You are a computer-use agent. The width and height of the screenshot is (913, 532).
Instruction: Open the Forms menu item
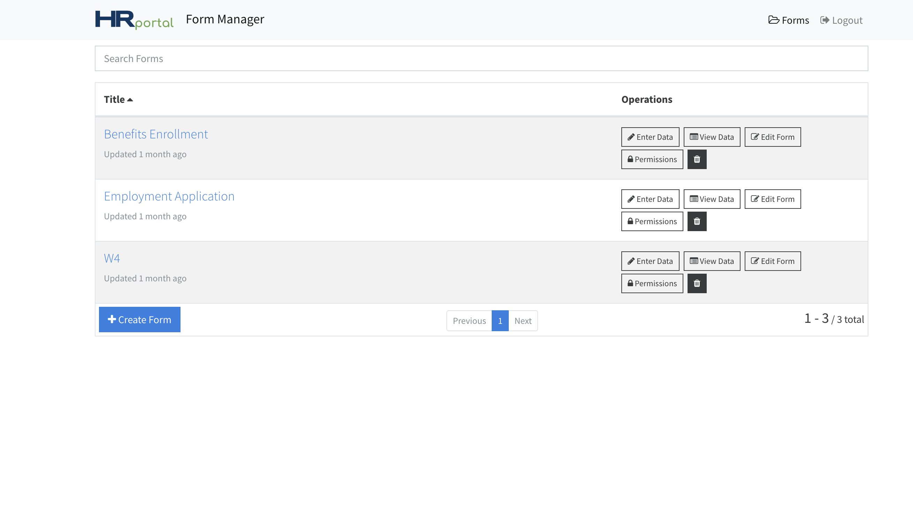[788, 20]
